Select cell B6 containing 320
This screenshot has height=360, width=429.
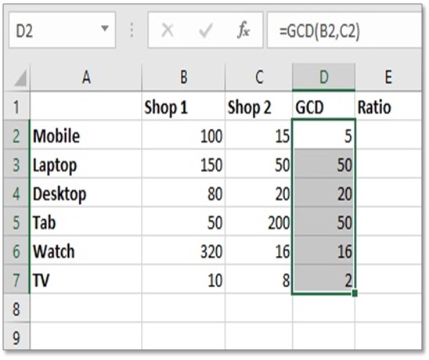[183, 251]
